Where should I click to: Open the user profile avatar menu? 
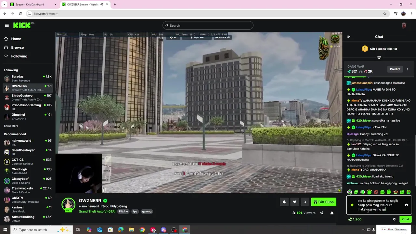404,25
